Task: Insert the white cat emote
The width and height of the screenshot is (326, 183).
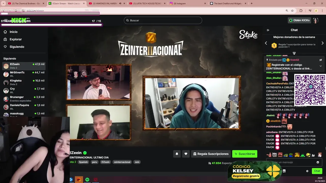Action: pyautogui.click(x=275, y=155)
